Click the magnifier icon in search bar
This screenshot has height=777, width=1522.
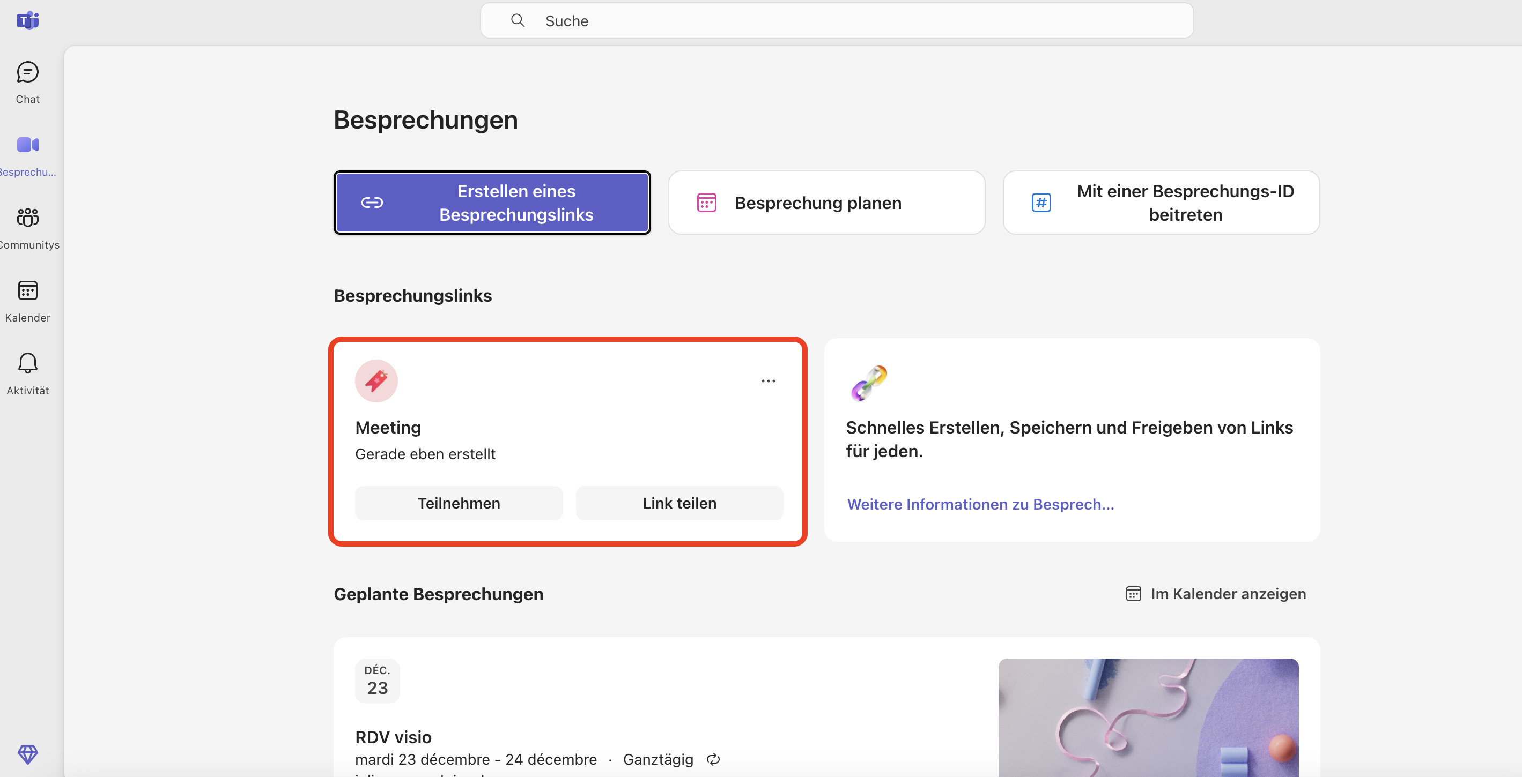(x=518, y=21)
